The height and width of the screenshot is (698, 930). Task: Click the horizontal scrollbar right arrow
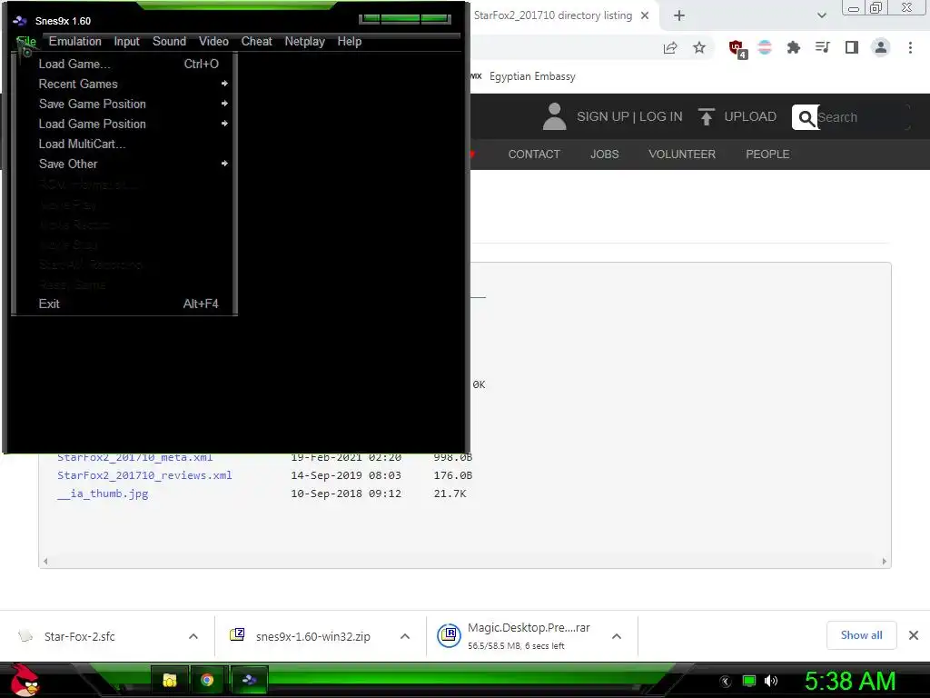(x=884, y=562)
